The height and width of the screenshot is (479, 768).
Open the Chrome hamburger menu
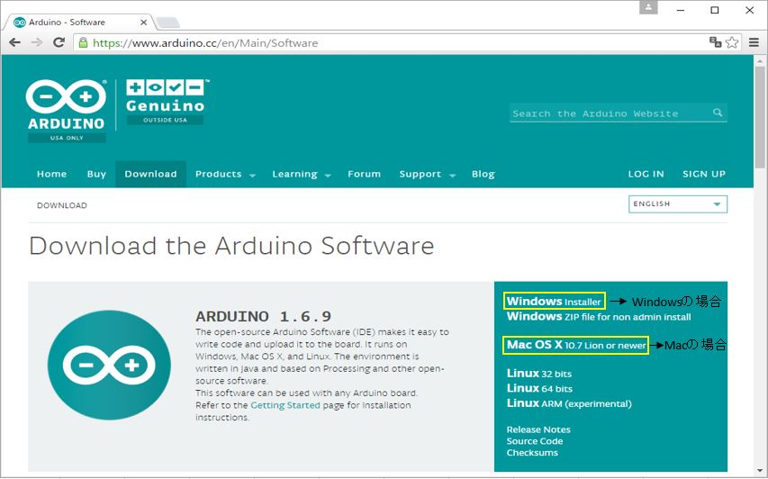tap(754, 42)
